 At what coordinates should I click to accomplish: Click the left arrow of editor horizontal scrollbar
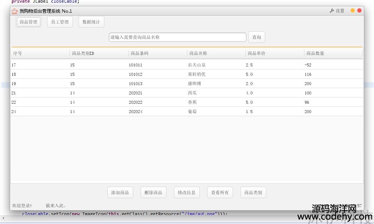[3, 218]
